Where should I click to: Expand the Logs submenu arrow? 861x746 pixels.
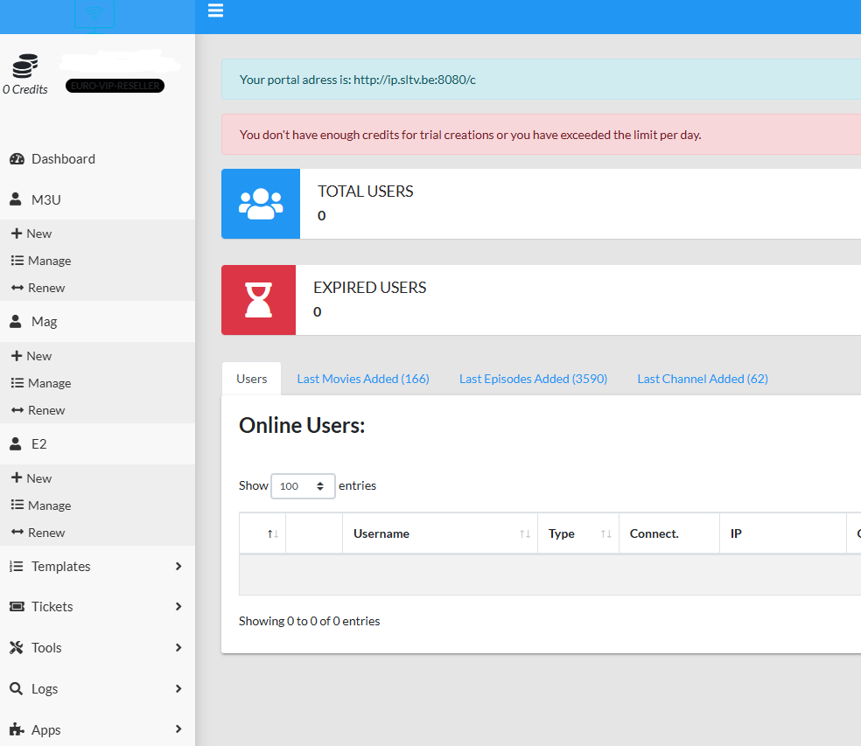point(178,689)
